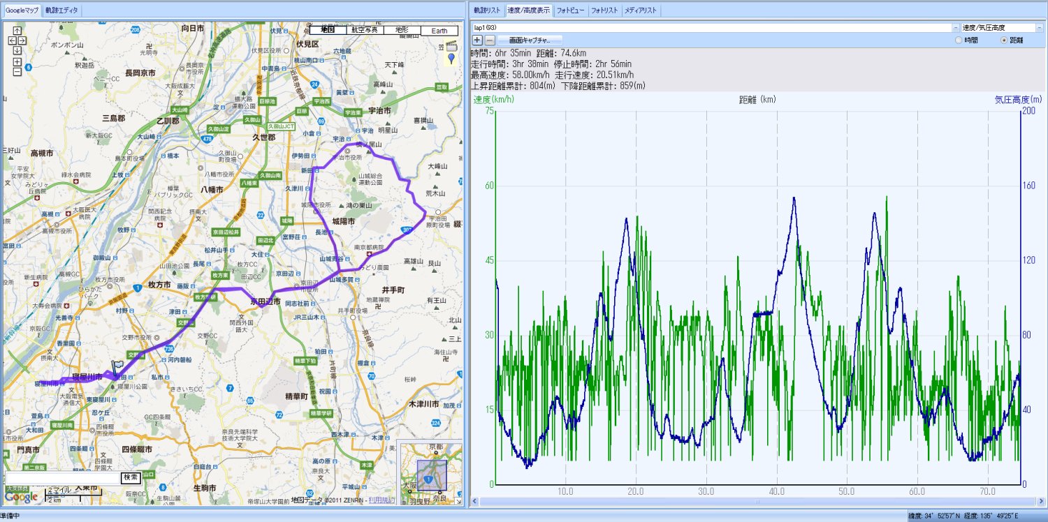Viewport: 1048px width, 522px height.
Task: Collapse the overview map with corner arrow
Action: point(458,501)
